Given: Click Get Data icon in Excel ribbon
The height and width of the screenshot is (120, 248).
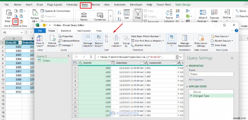Looking at the screenshot, I should [9, 13].
